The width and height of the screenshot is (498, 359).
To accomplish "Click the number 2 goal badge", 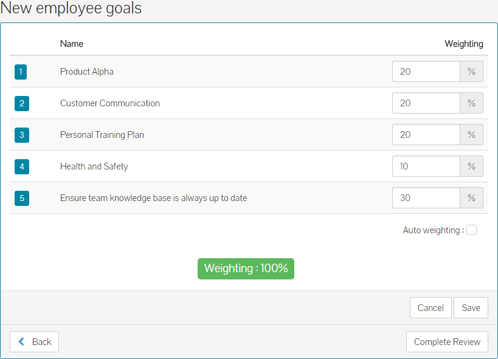I will [21, 103].
